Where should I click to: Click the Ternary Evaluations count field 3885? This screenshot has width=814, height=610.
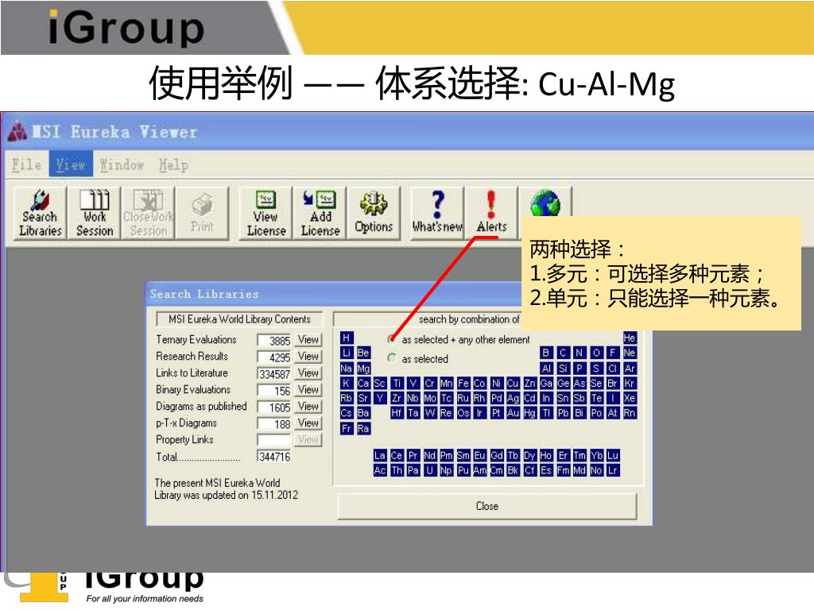pyautogui.click(x=274, y=340)
